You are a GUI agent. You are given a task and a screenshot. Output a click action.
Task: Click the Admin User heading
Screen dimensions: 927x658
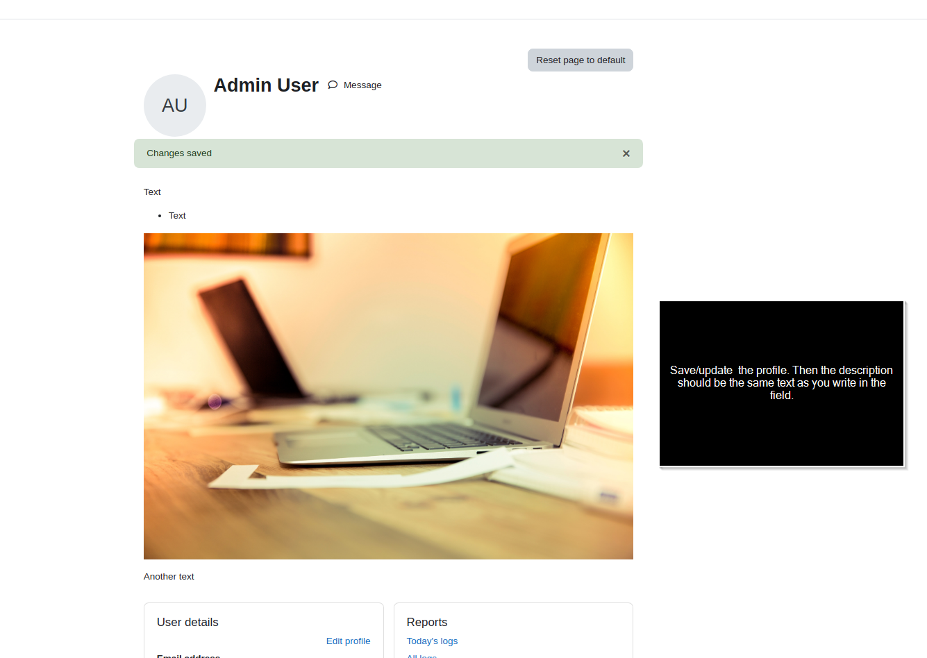tap(266, 85)
